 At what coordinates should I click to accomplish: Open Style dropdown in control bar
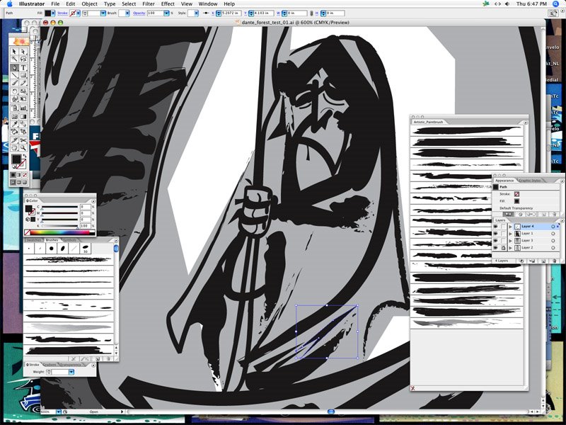click(196, 13)
